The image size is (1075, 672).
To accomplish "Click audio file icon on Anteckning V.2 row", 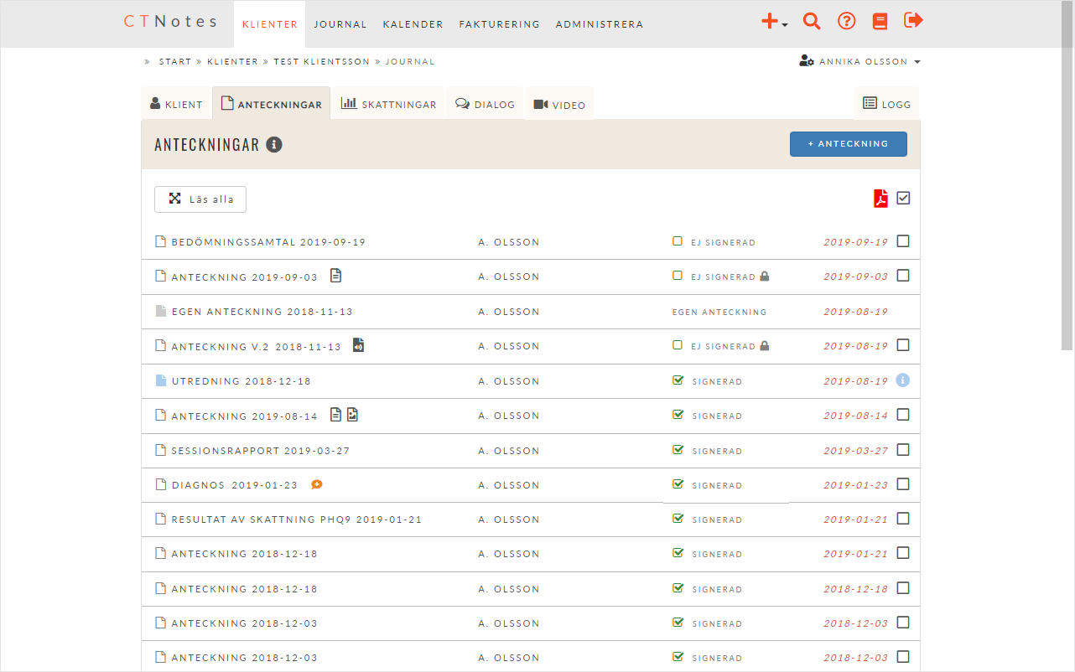I will (359, 345).
